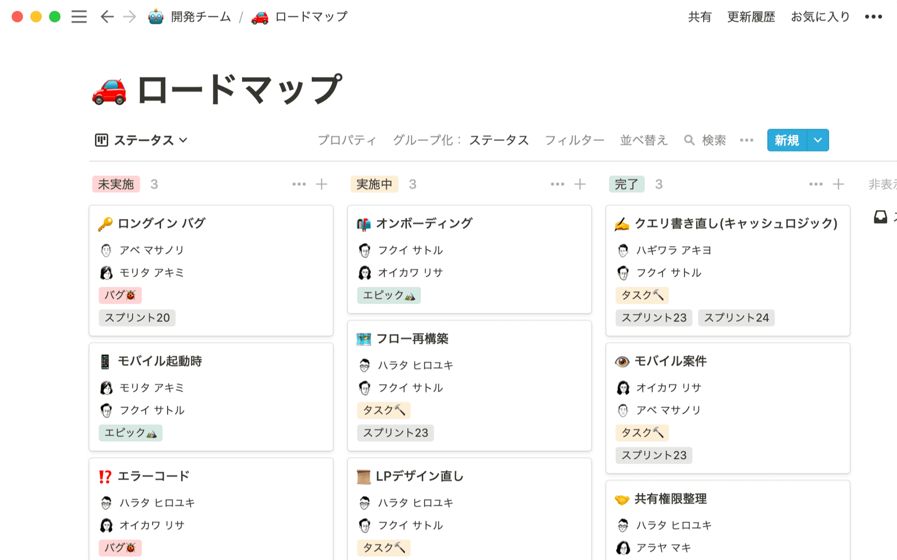The height and width of the screenshot is (560, 897).
Task: Open the sidebar with the hamburger icon
Action: [78, 17]
